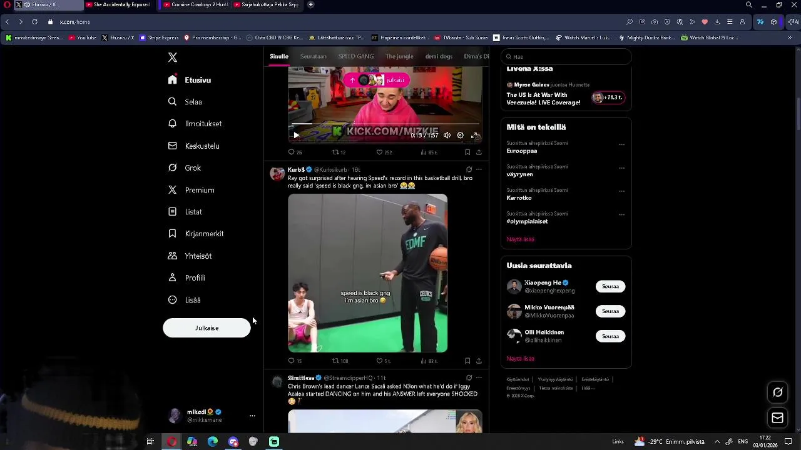The height and width of the screenshot is (450, 801).
Task: Select the Sinulle timeline tab
Action: pos(279,56)
